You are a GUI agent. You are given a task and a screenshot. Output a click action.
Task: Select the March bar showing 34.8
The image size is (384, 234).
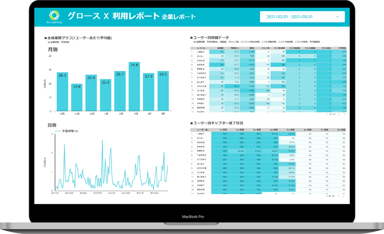point(134,86)
